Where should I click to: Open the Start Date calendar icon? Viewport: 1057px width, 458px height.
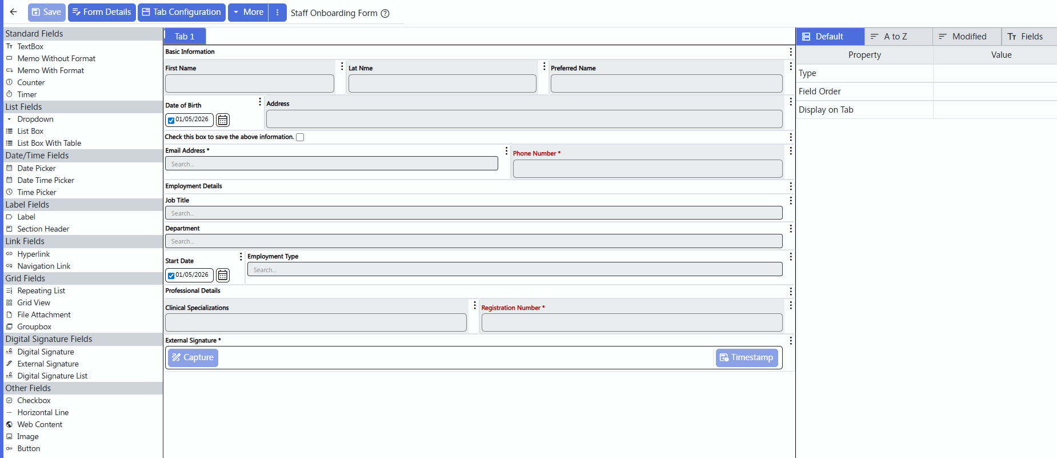[x=223, y=276]
